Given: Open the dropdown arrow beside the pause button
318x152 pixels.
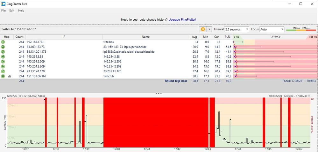Looking at the screenshot, I should coord(209,29).
